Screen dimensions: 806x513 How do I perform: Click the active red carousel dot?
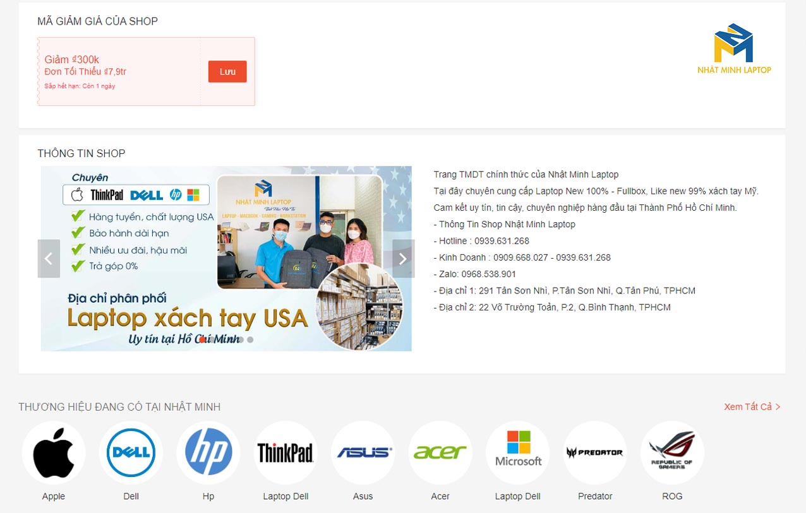coord(202,339)
